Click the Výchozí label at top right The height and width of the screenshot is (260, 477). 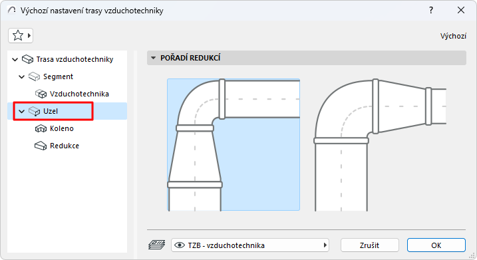pos(453,36)
